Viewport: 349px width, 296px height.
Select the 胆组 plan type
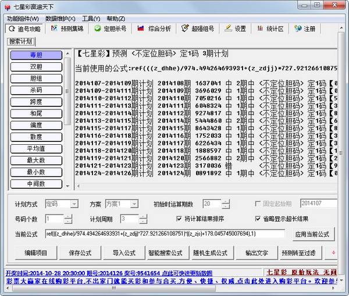click(x=36, y=79)
